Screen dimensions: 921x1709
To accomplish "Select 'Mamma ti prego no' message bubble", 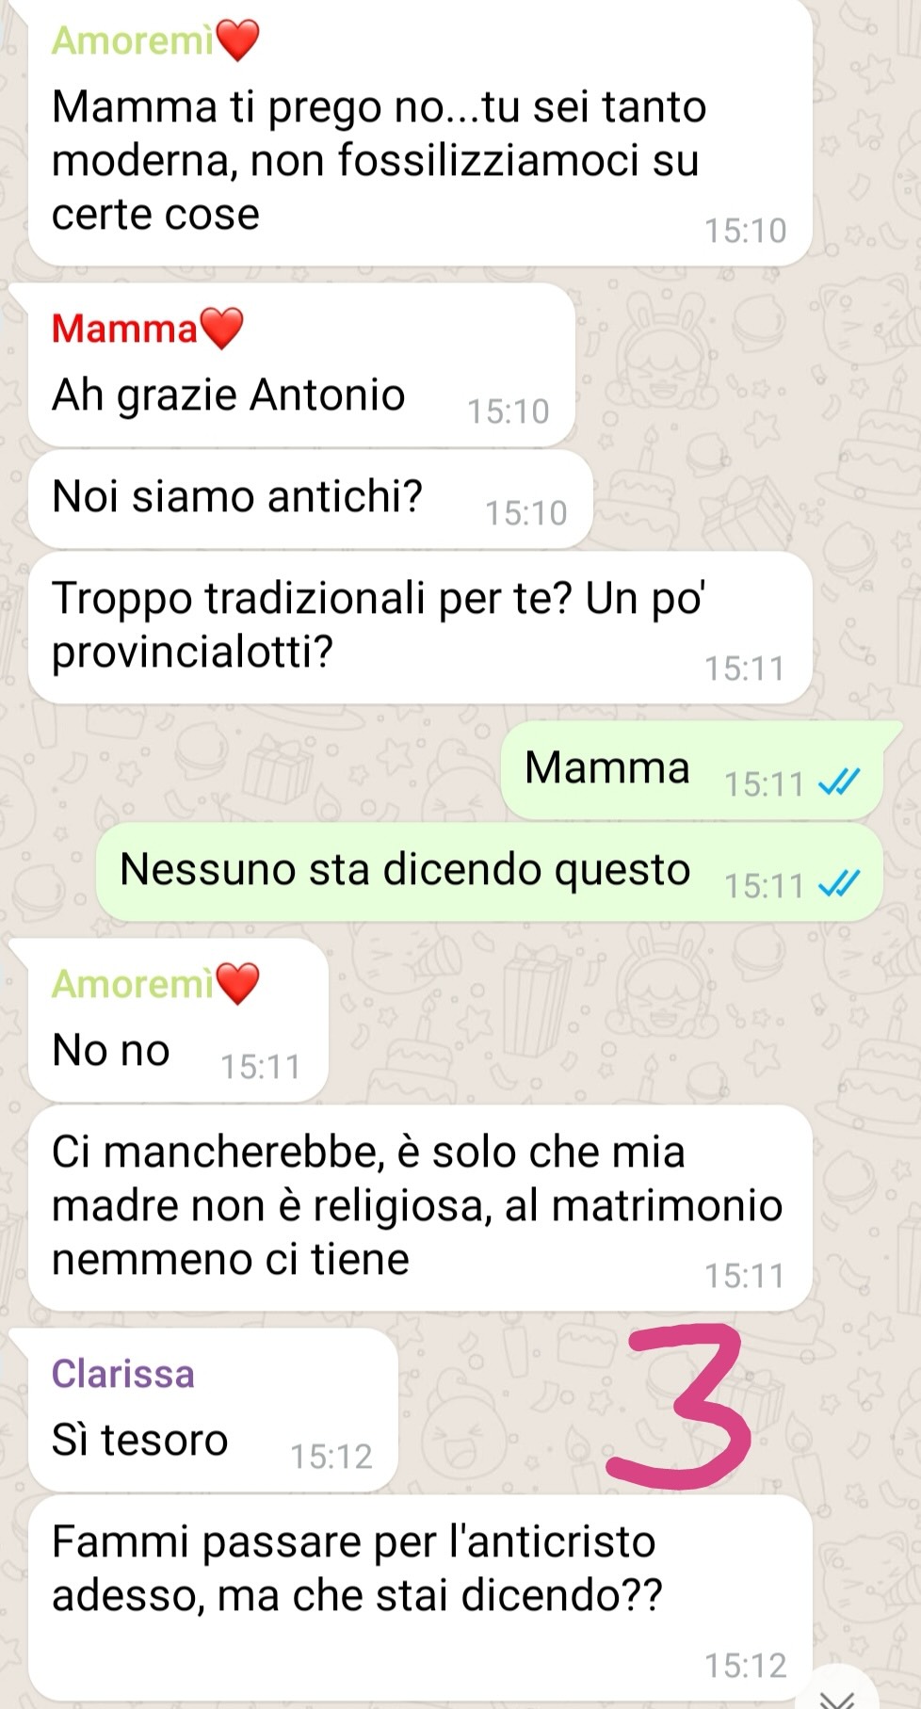I will [x=420, y=133].
